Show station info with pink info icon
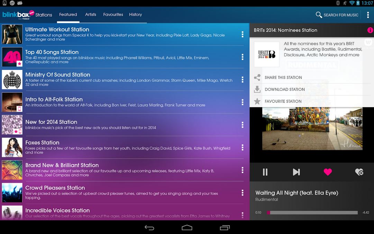This screenshot has width=374, height=234. click(370, 30)
